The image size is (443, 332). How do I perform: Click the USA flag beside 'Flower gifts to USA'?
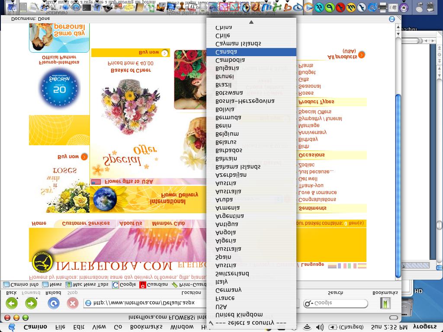[x=96, y=182]
